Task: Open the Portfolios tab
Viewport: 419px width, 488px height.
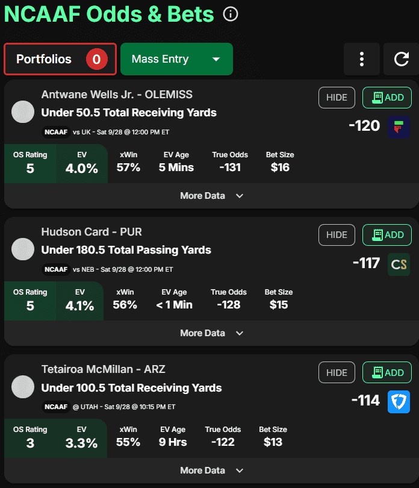Action: point(60,59)
